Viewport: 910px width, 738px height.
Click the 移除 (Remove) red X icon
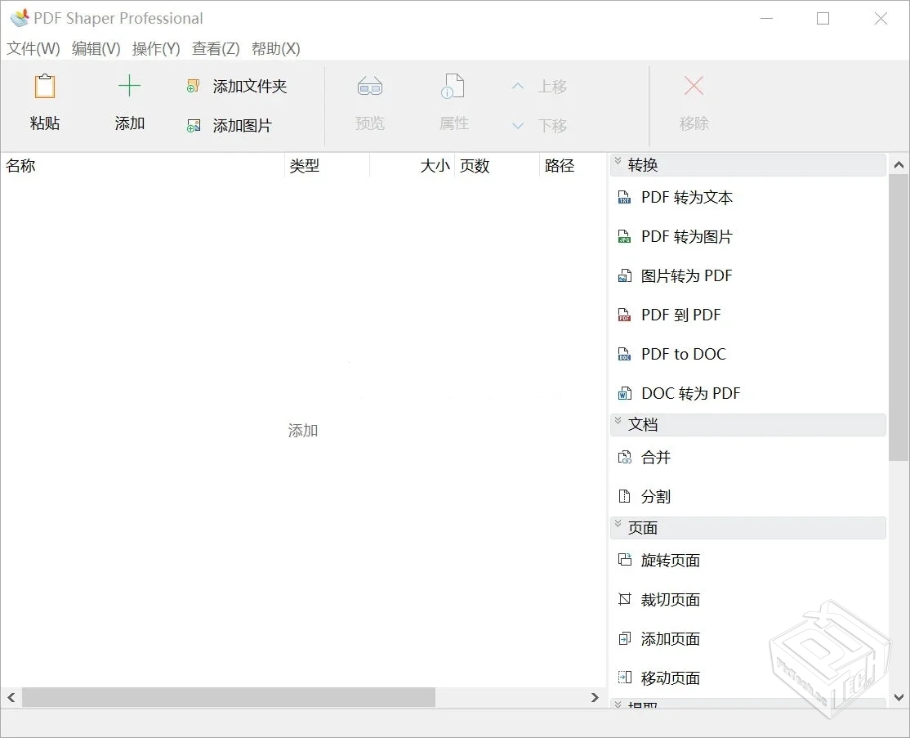(693, 85)
